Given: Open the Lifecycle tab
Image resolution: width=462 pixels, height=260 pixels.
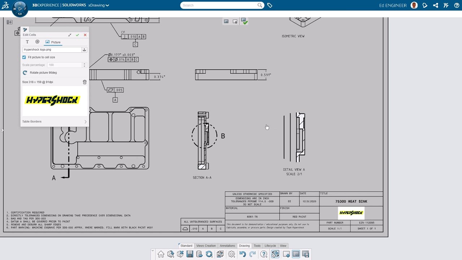Looking at the screenshot, I should (x=270, y=246).
